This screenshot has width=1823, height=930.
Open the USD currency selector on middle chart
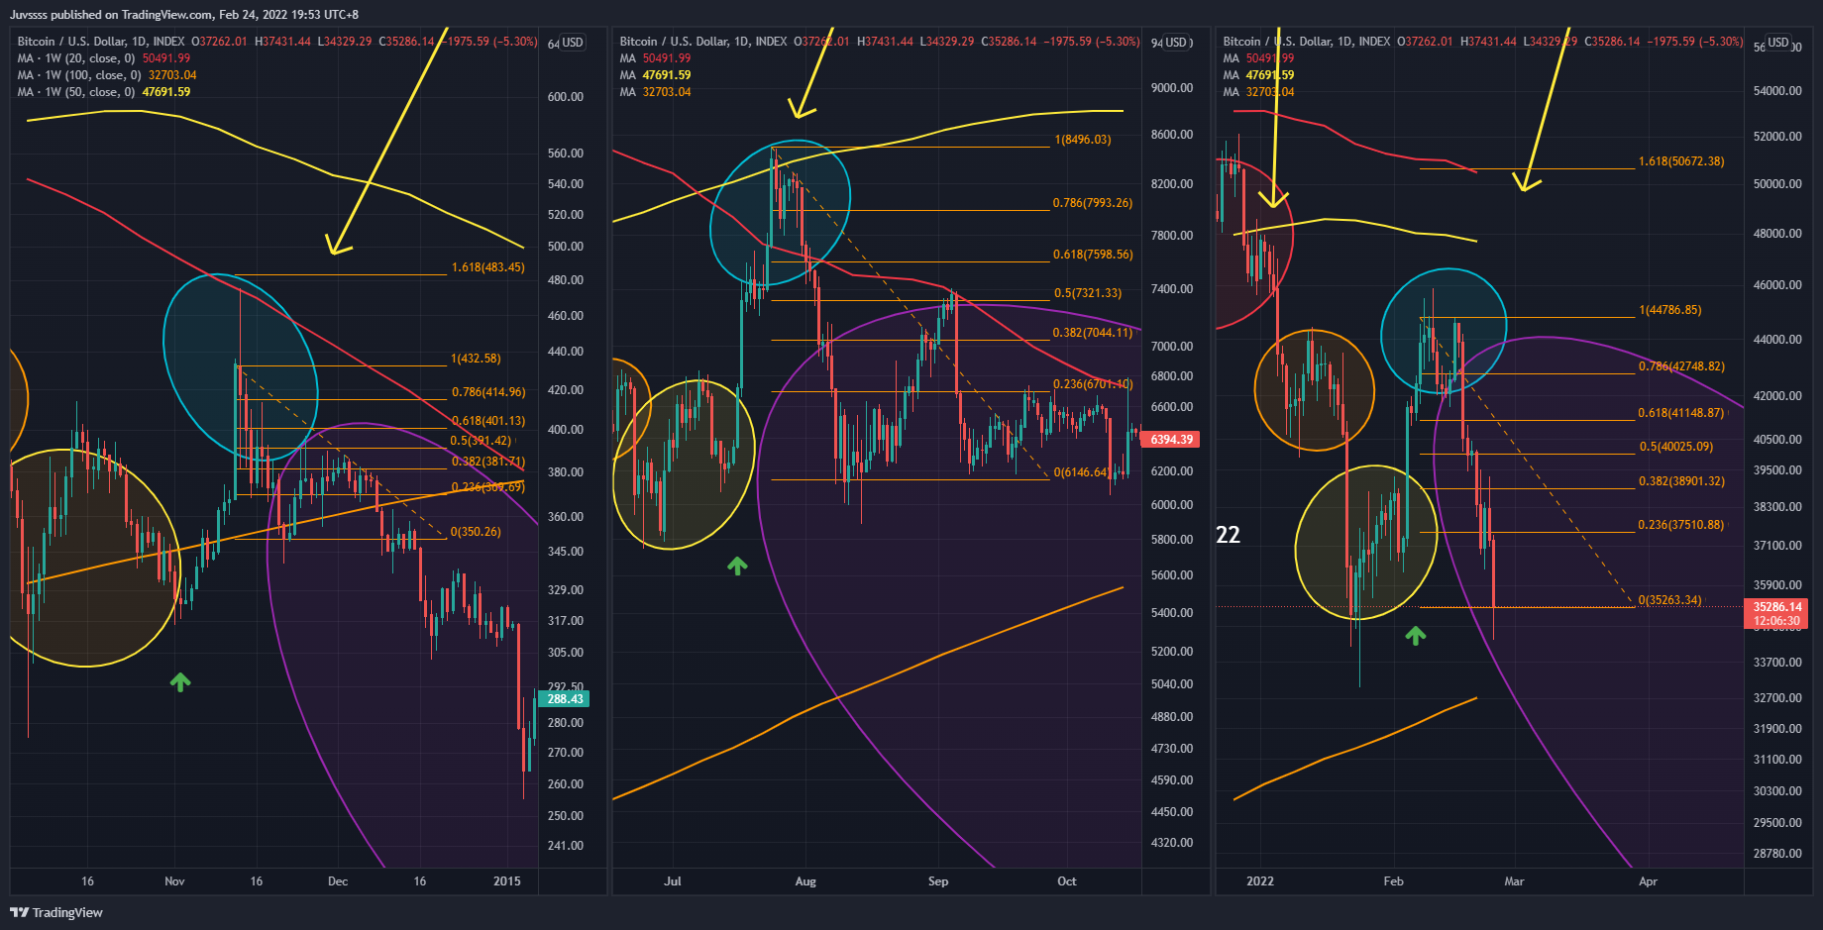coord(1176,43)
